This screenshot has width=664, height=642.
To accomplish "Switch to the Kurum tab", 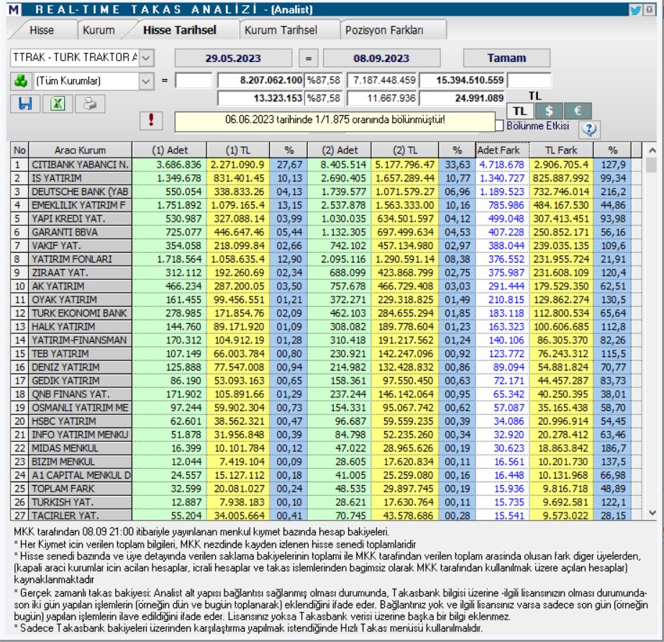I will pyautogui.click(x=99, y=30).
